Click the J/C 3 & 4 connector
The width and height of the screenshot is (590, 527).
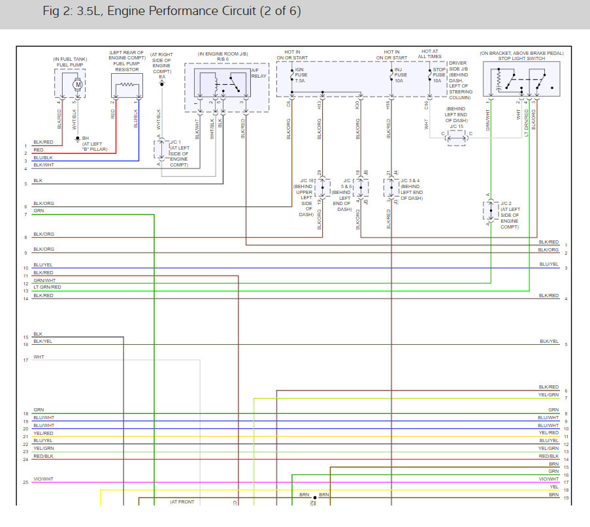coord(391,187)
